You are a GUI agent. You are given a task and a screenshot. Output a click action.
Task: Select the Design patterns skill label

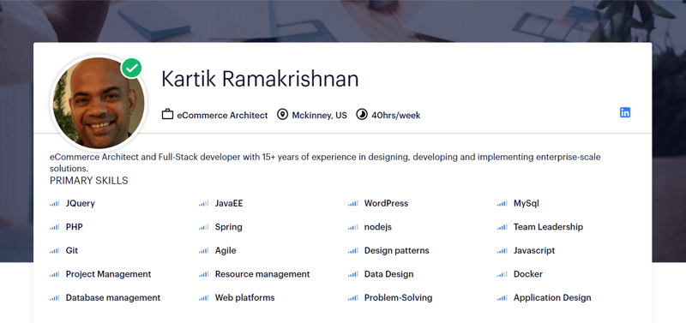point(396,251)
